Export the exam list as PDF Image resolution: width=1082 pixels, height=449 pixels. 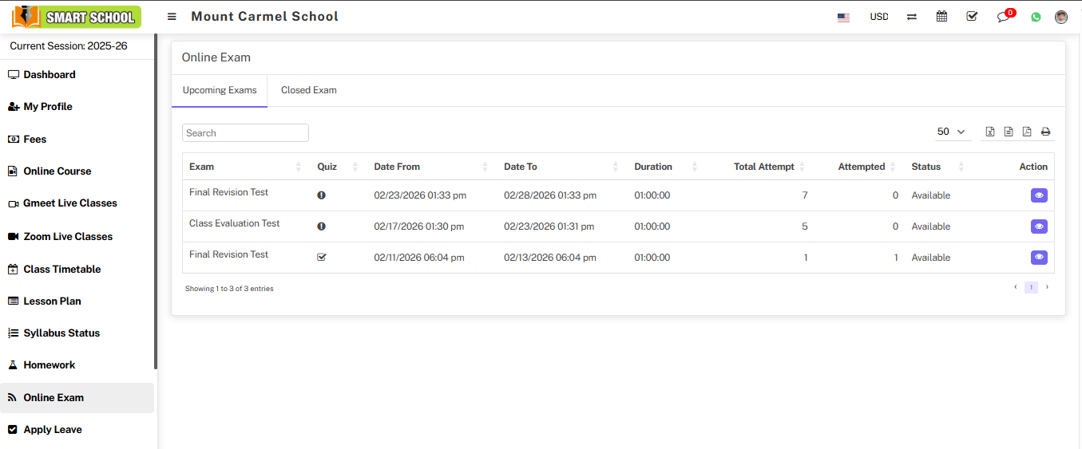pyautogui.click(x=1027, y=132)
